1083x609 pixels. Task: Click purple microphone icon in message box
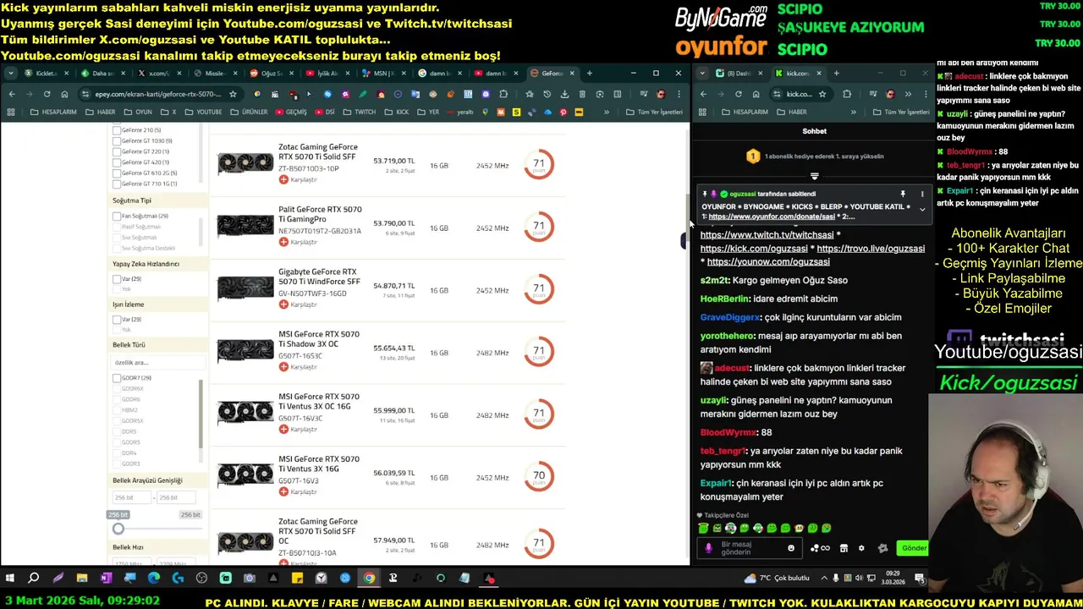pos(709,548)
